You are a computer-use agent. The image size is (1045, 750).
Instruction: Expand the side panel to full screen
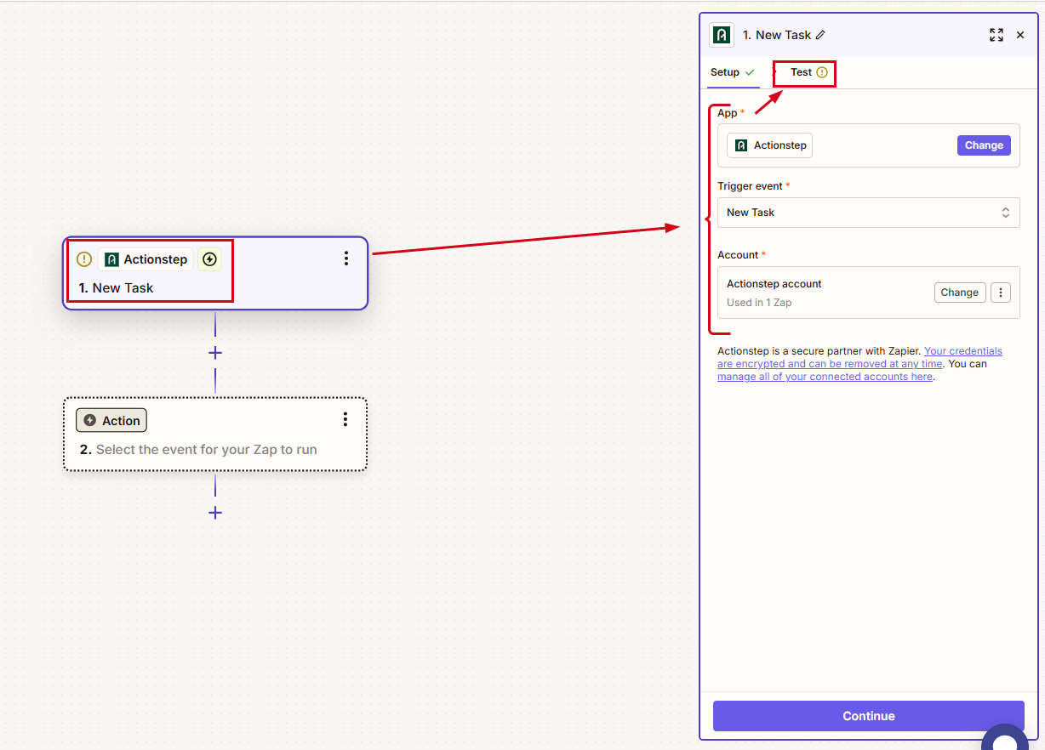(x=996, y=35)
